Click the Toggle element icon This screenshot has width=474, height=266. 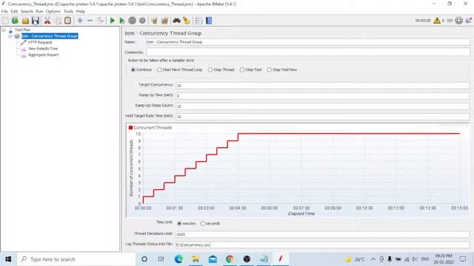coord(101,21)
